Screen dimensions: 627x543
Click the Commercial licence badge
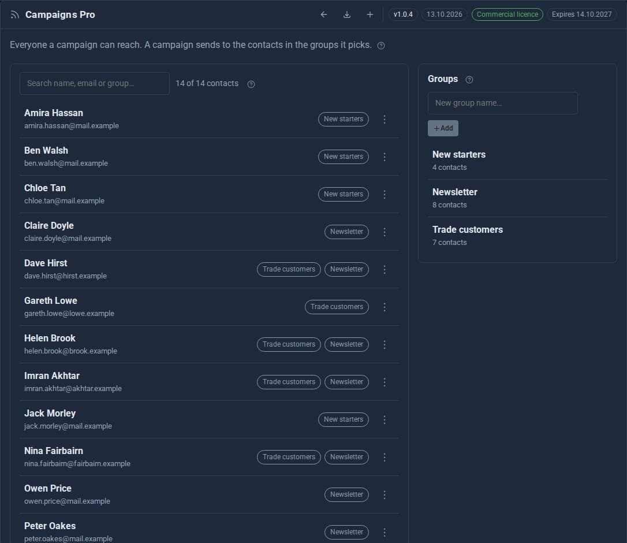click(507, 14)
